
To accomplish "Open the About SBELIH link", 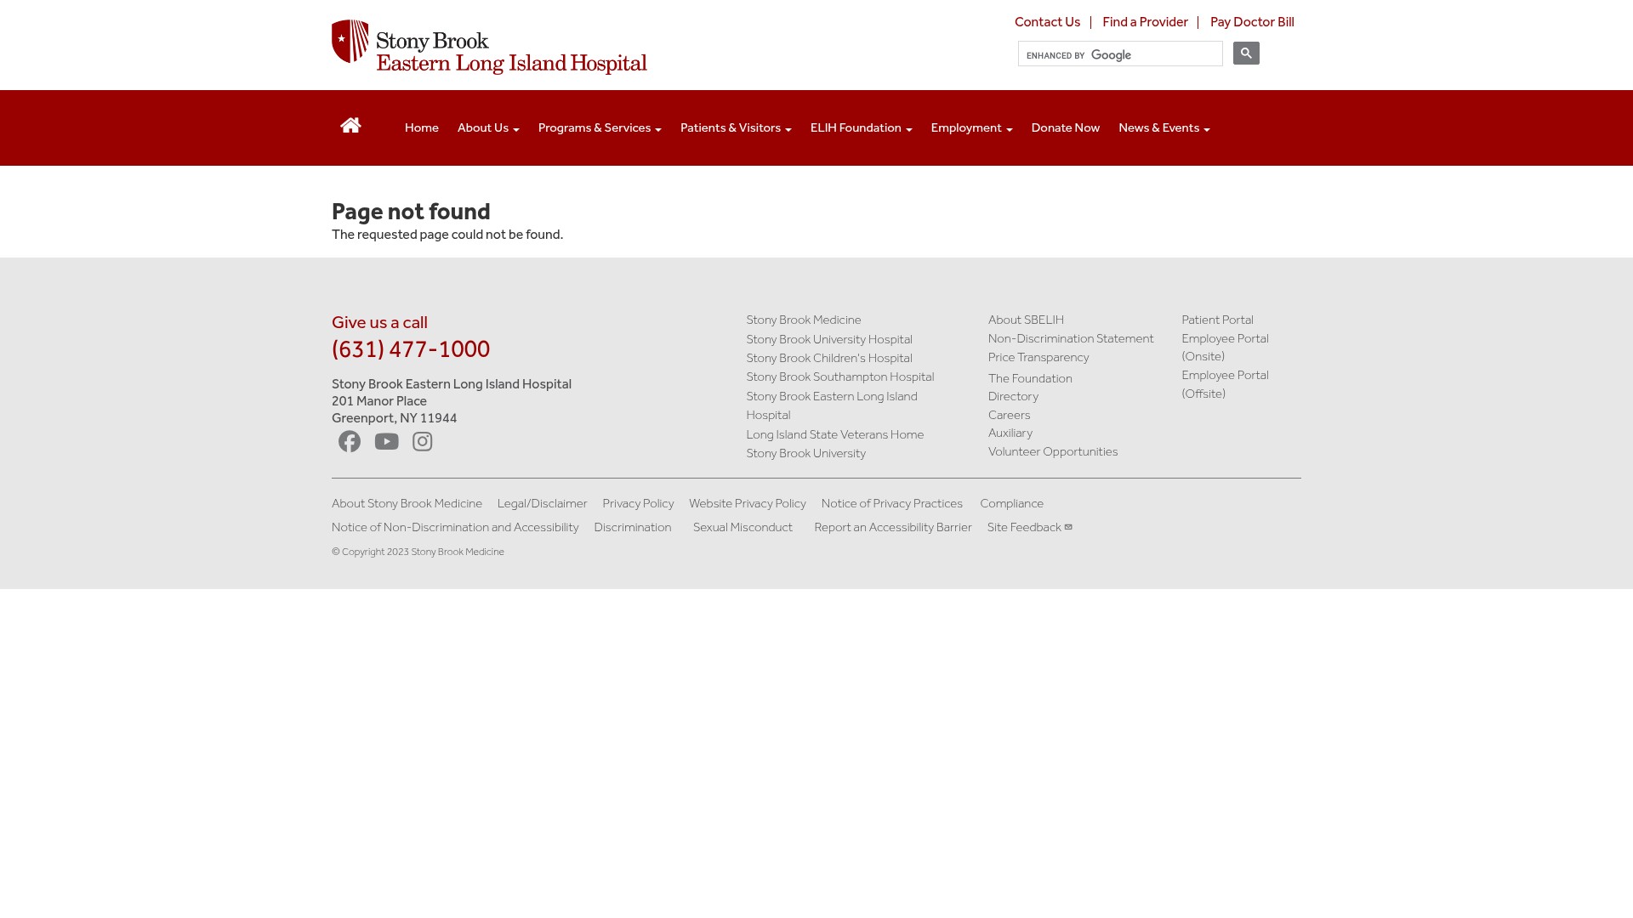I will (x=1026, y=320).
